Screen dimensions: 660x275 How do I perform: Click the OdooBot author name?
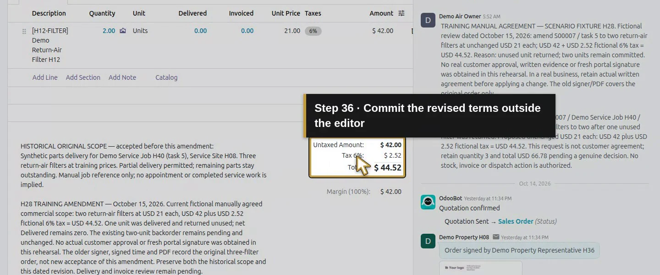450,198
